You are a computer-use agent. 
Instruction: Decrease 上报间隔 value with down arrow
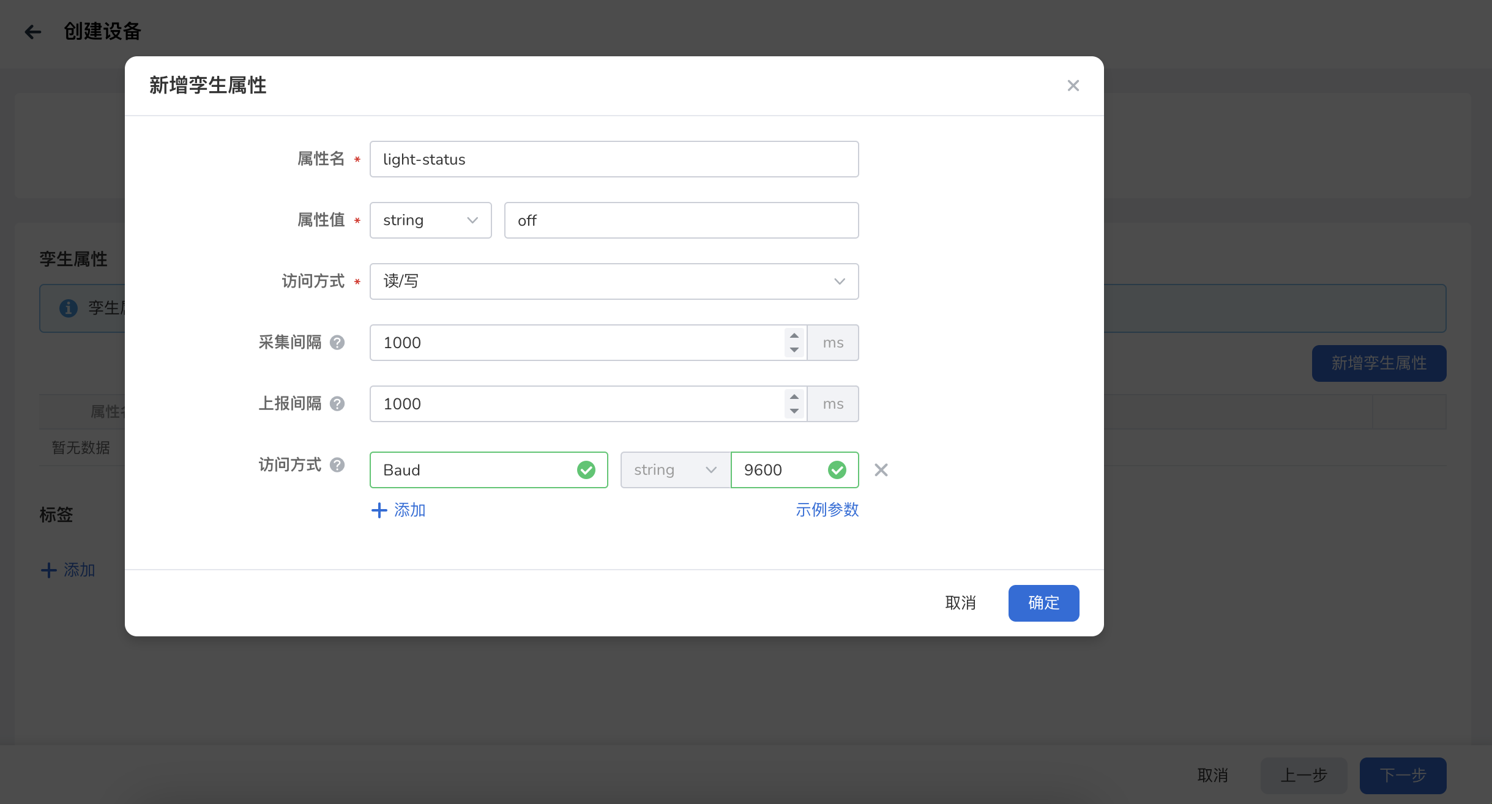point(794,411)
